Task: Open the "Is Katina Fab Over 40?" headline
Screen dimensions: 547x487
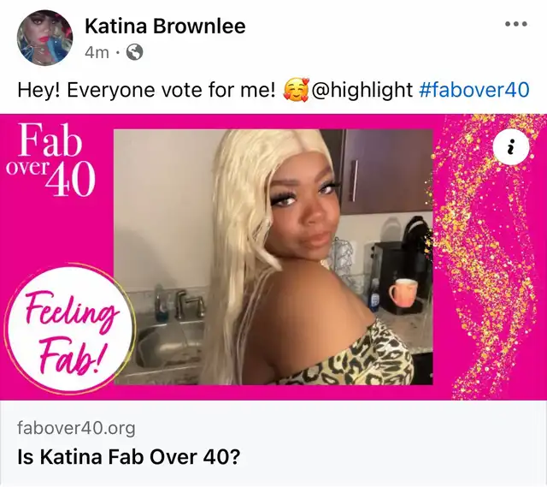Action: pos(129,456)
